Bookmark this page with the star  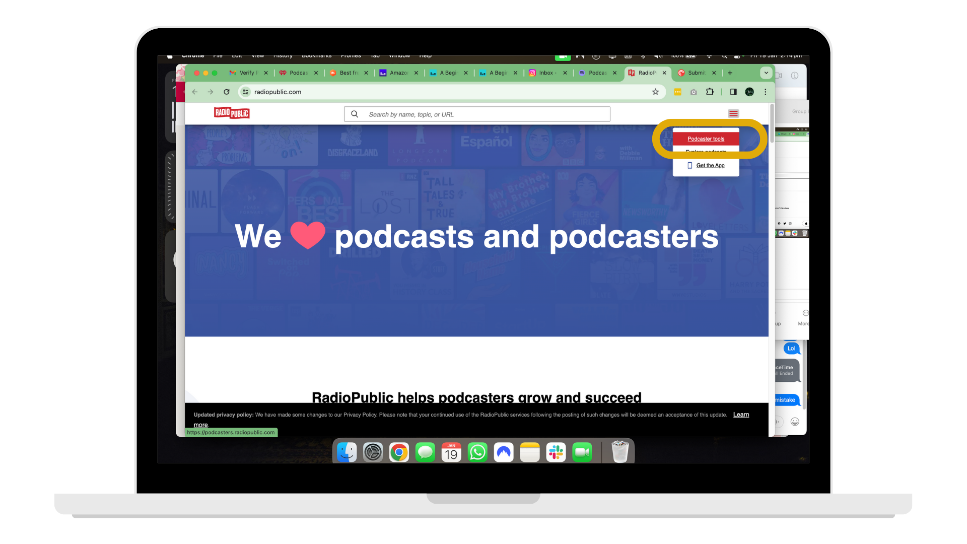pyautogui.click(x=655, y=92)
